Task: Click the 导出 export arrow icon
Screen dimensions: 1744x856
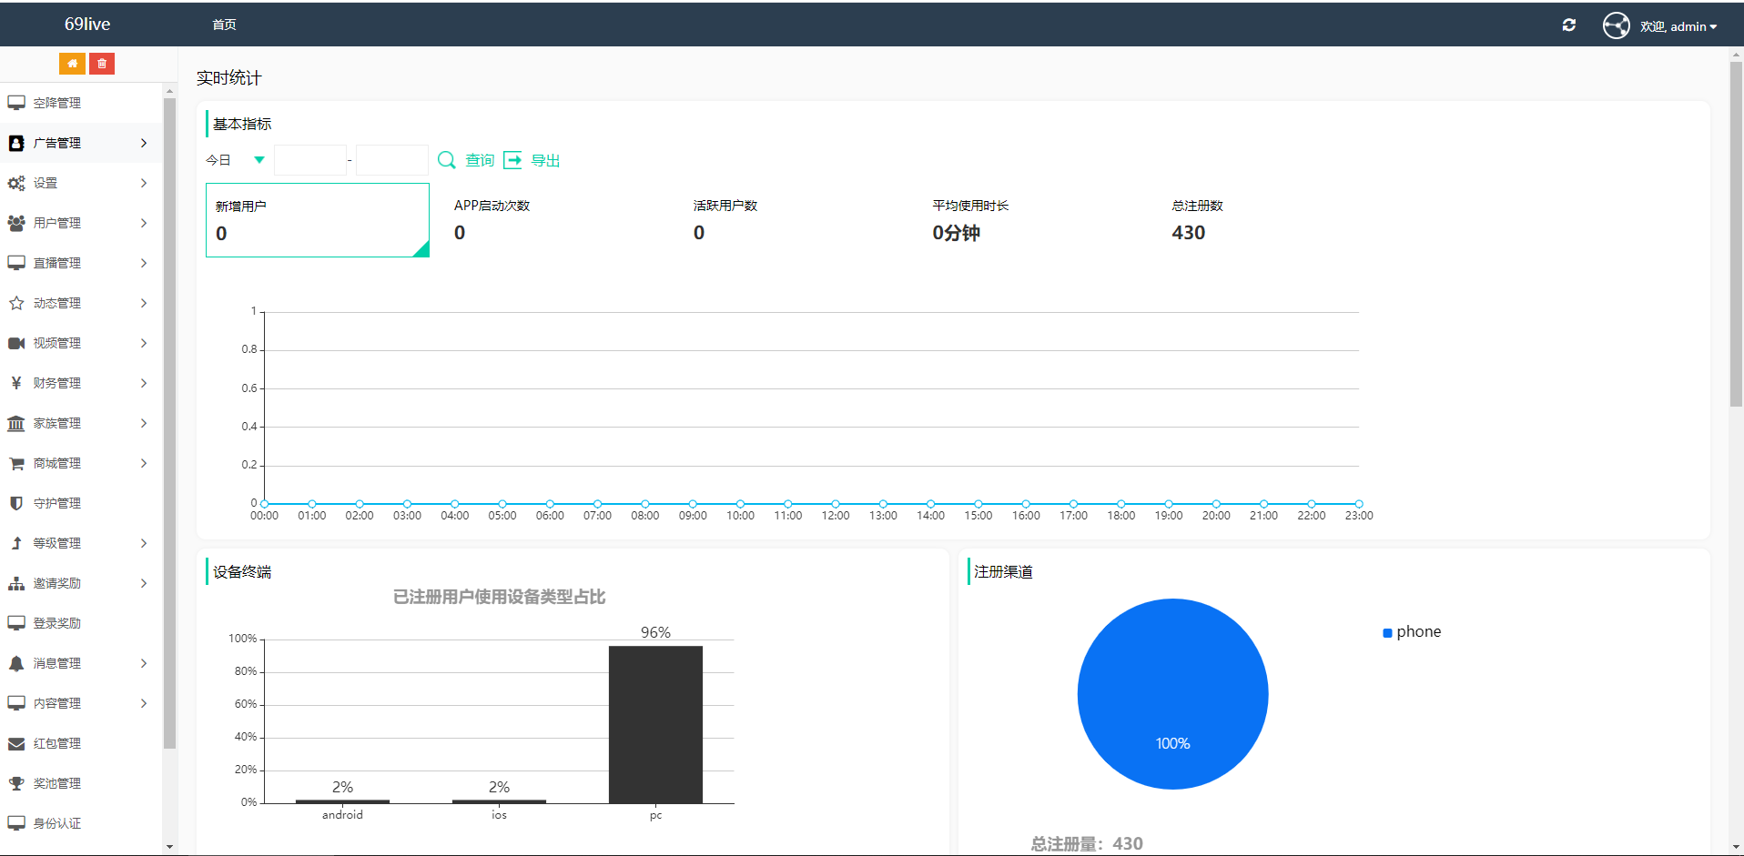Action: (x=513, y=160)
